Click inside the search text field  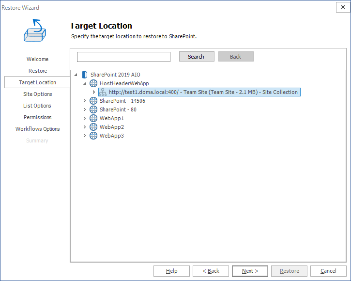(x=123, y=57)
